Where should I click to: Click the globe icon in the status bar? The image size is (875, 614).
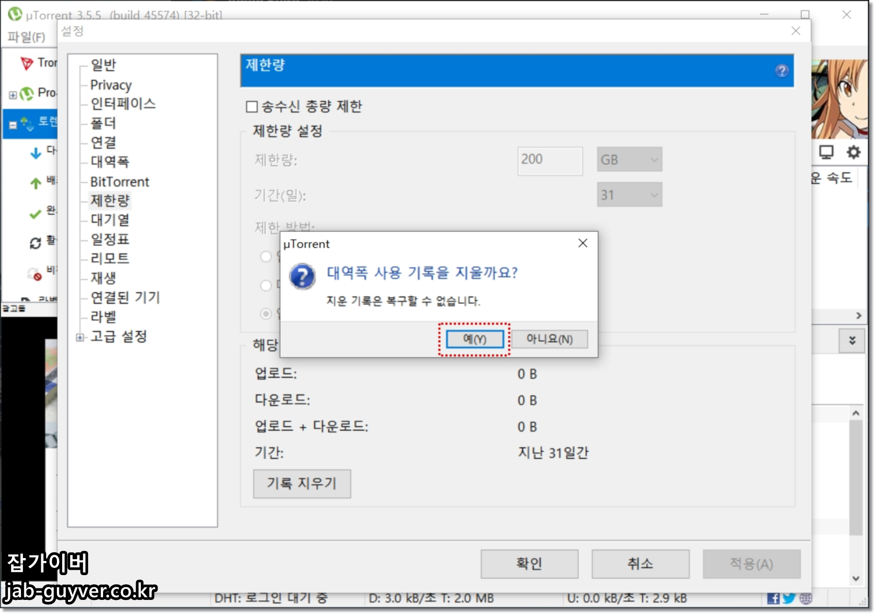(806, 598)
